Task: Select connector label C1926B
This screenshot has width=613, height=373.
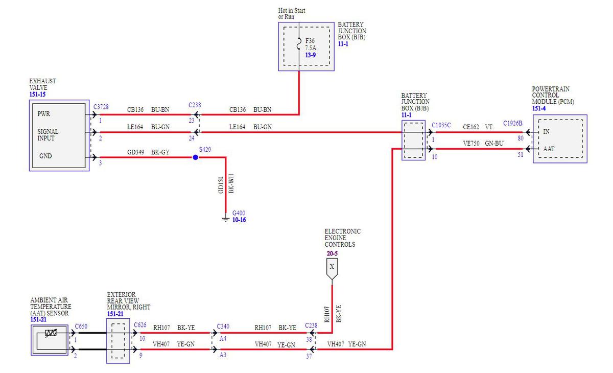Action: [x=513, y=123]
